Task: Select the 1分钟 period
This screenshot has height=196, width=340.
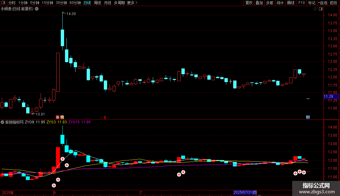Action: [x=23, y=3]
